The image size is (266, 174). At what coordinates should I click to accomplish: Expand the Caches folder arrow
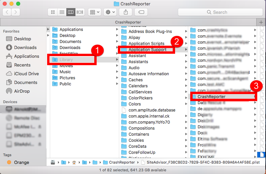click(184, 80)
